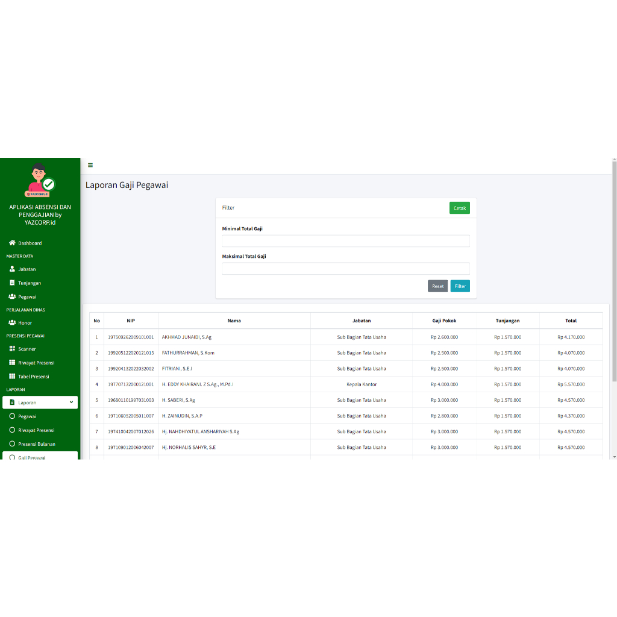
Task: Click the name Hj. NAHDHIYATUL ANSHARIYAH S.Ag
Action: 200,431
